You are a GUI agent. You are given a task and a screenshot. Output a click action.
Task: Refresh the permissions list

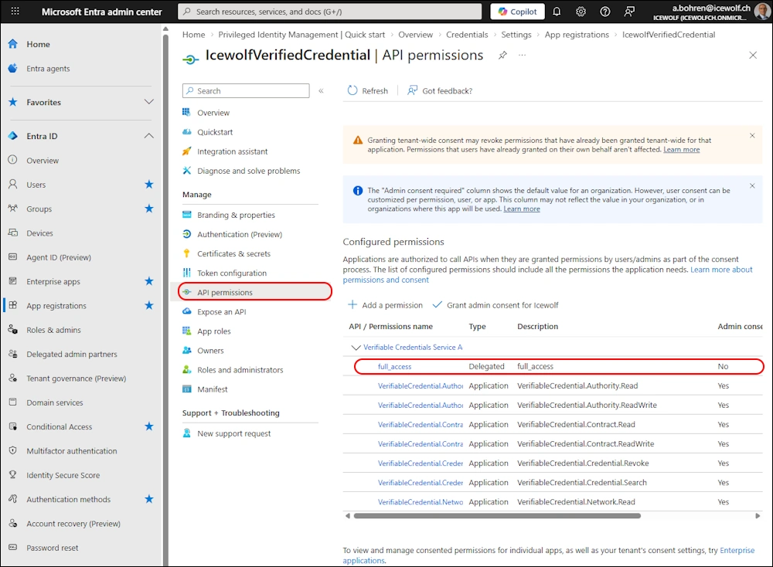tap(368, 90)
